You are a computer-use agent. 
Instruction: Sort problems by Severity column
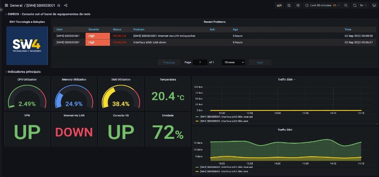[93, 29]
